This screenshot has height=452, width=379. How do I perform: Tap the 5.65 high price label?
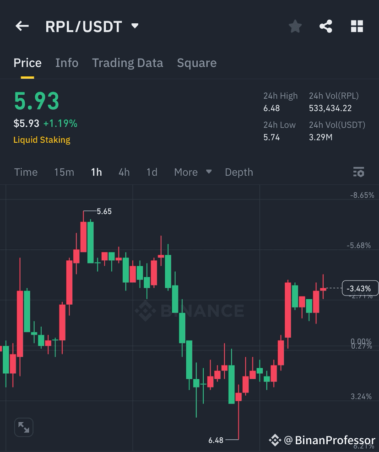coord(103,211)
